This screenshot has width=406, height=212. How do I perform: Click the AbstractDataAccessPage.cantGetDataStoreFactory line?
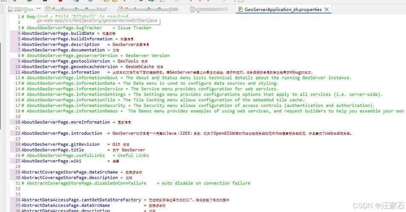125,200
